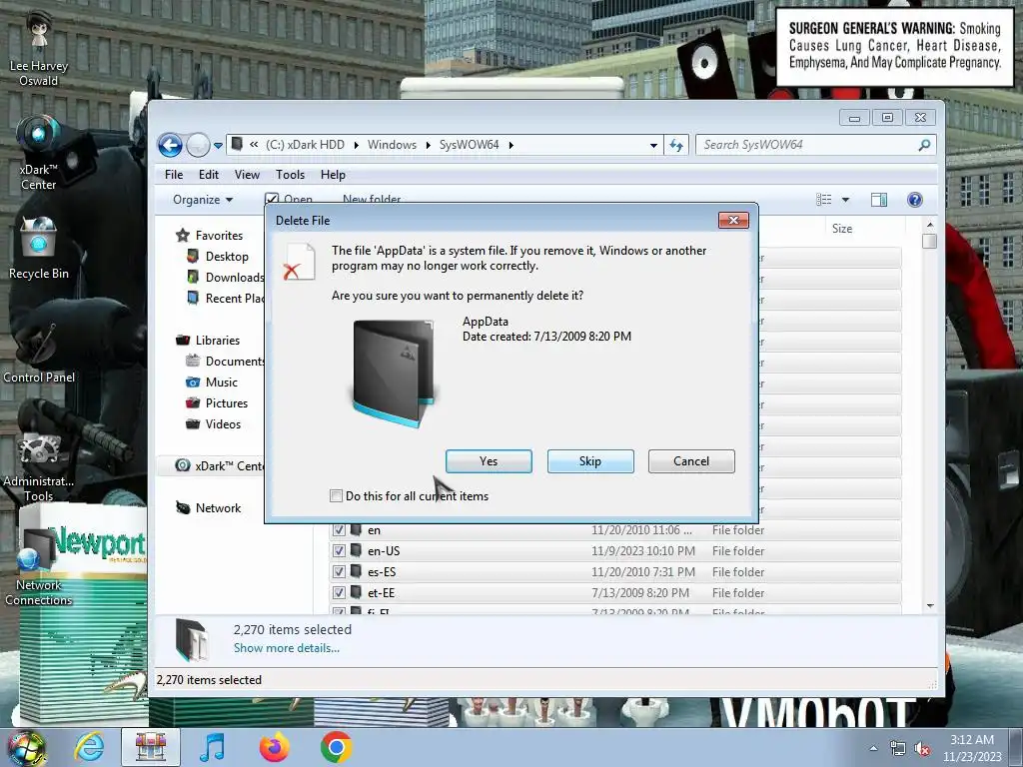The height and width of the screenshot is (767, 1023).
Task: Launch Internet Explorer from taskbar
Action: pos(89,747)
